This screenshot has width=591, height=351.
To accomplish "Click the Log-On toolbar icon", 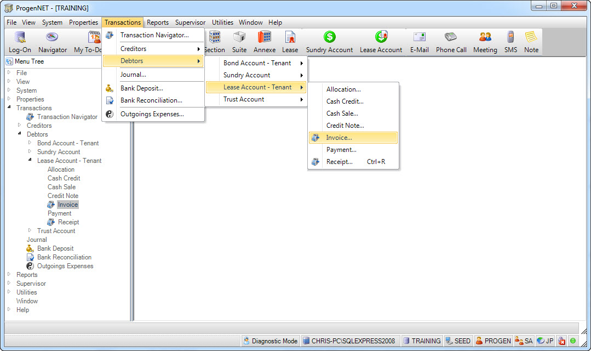I will tap(20, 37).
